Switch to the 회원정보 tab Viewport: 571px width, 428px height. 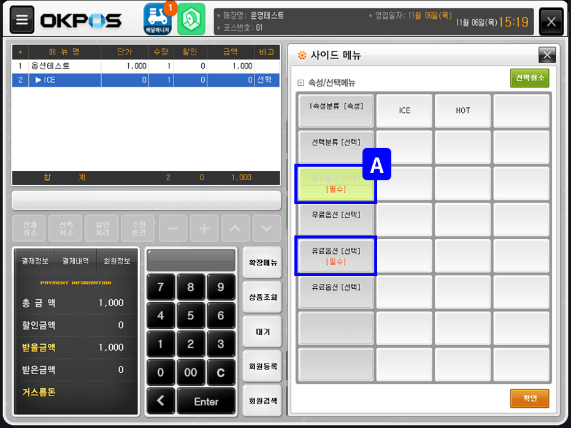coord(117,261)
